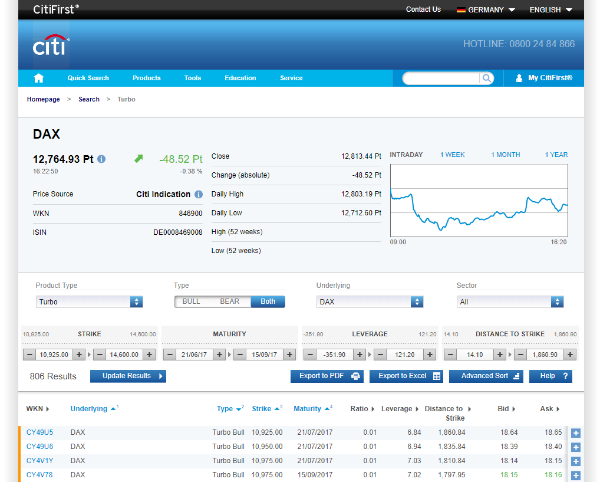Increase start maturity 21/06/17 with plus

tap(219, 355)
